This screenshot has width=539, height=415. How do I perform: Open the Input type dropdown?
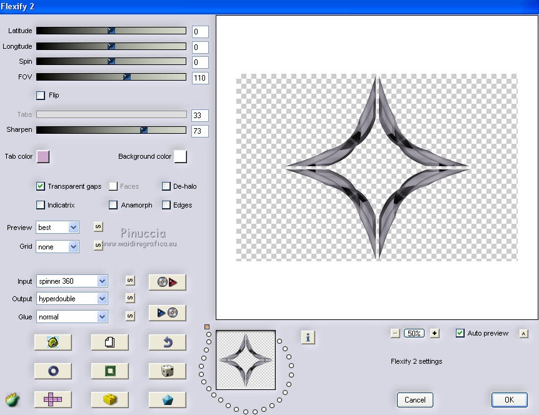72,281
